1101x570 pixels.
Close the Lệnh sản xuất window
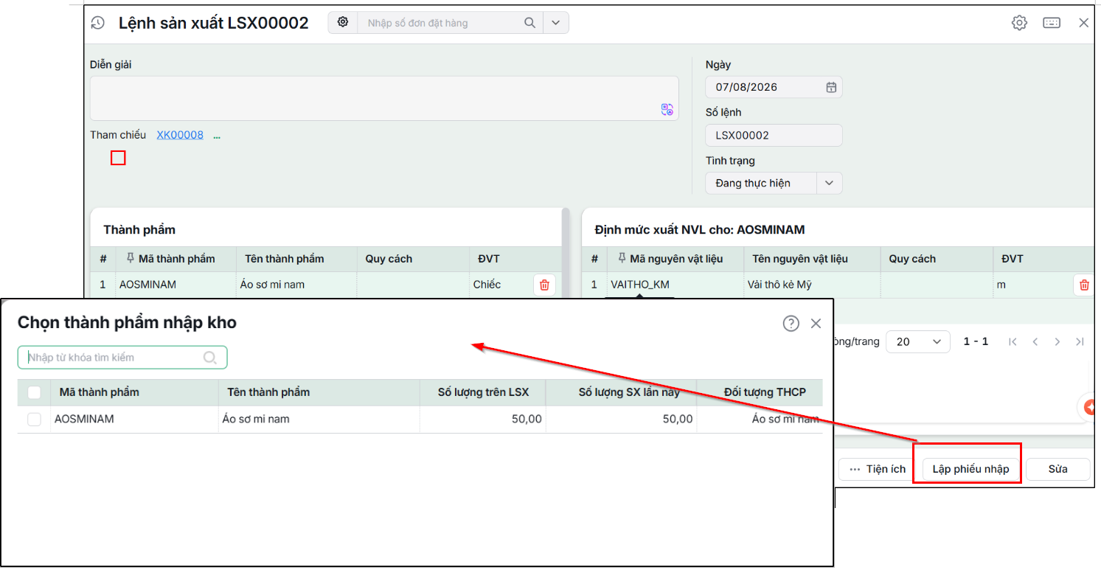tap(1083, 23)
